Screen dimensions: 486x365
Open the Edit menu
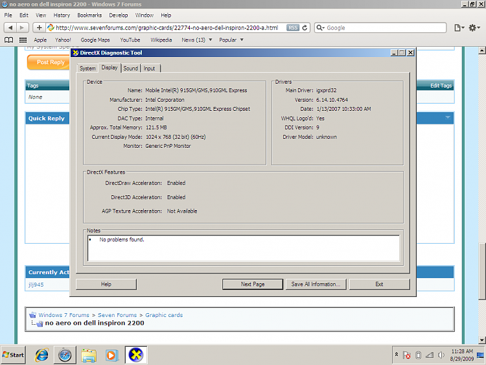24,15
